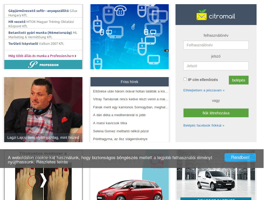The width and height of the screenshot is (267, 200).
Task: Open the HR vezető job listing
Action: 41,24
